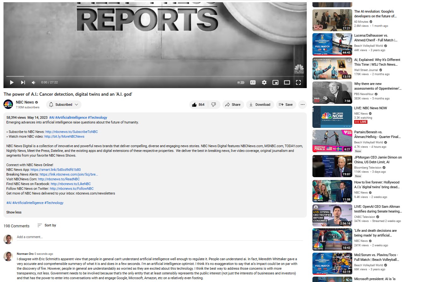This screenshot has height=282, width=423.
Task: Open 'The AI revolution: Google's developers' thumbnail
Action: click(332, 20)
